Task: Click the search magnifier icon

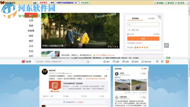Action: tap(88, 61)
